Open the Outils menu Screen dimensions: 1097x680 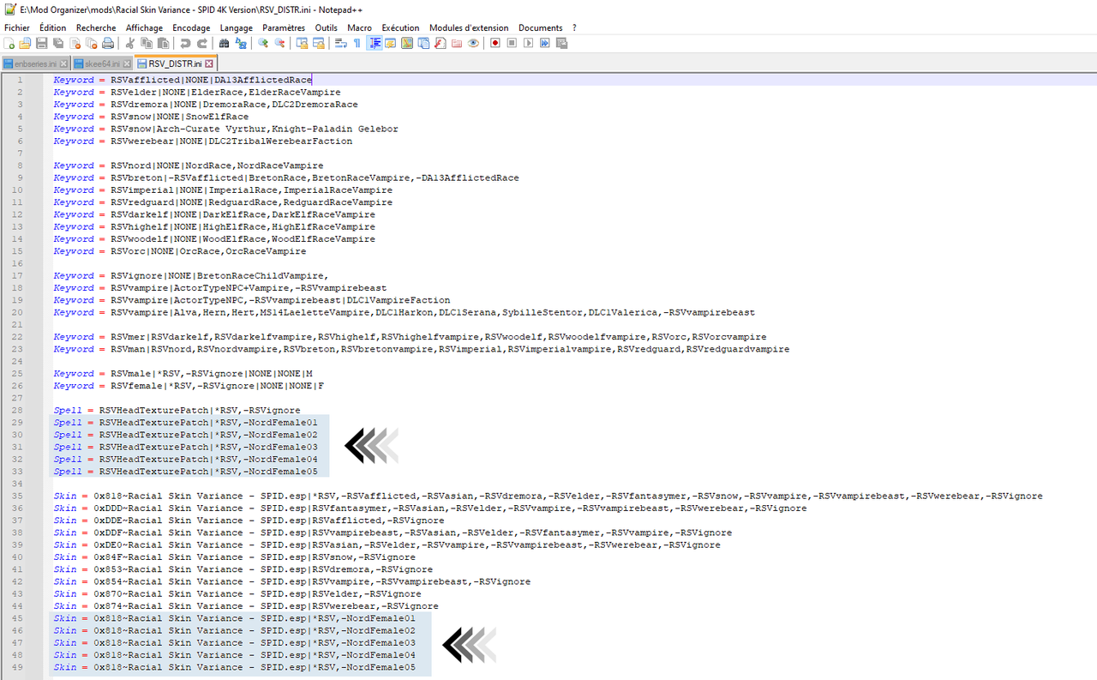326,27
